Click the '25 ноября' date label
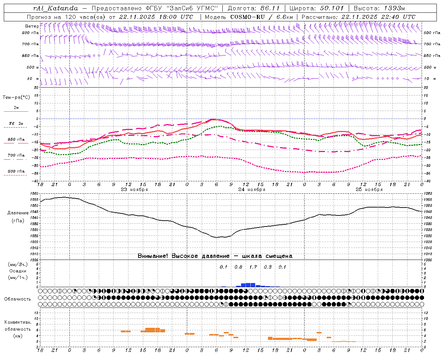Image resolution: width=442 pixels, height=353 pixels. click(369, 190)
